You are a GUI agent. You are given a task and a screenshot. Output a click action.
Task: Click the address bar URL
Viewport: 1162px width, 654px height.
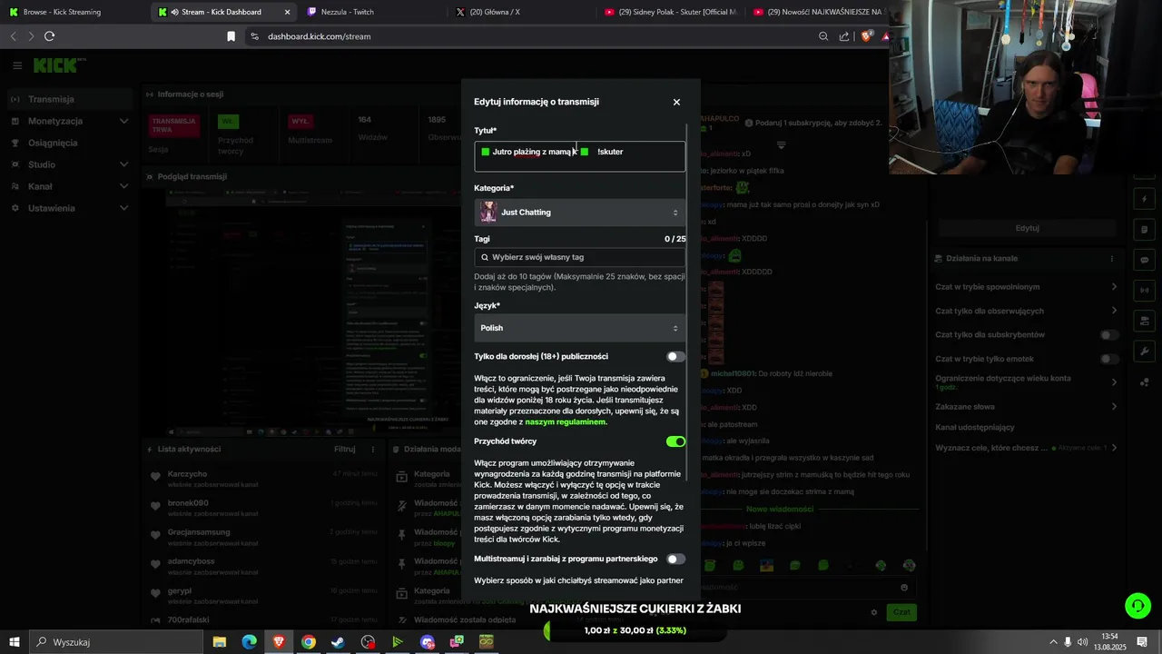pyautogui.click(x=320, y=36)
